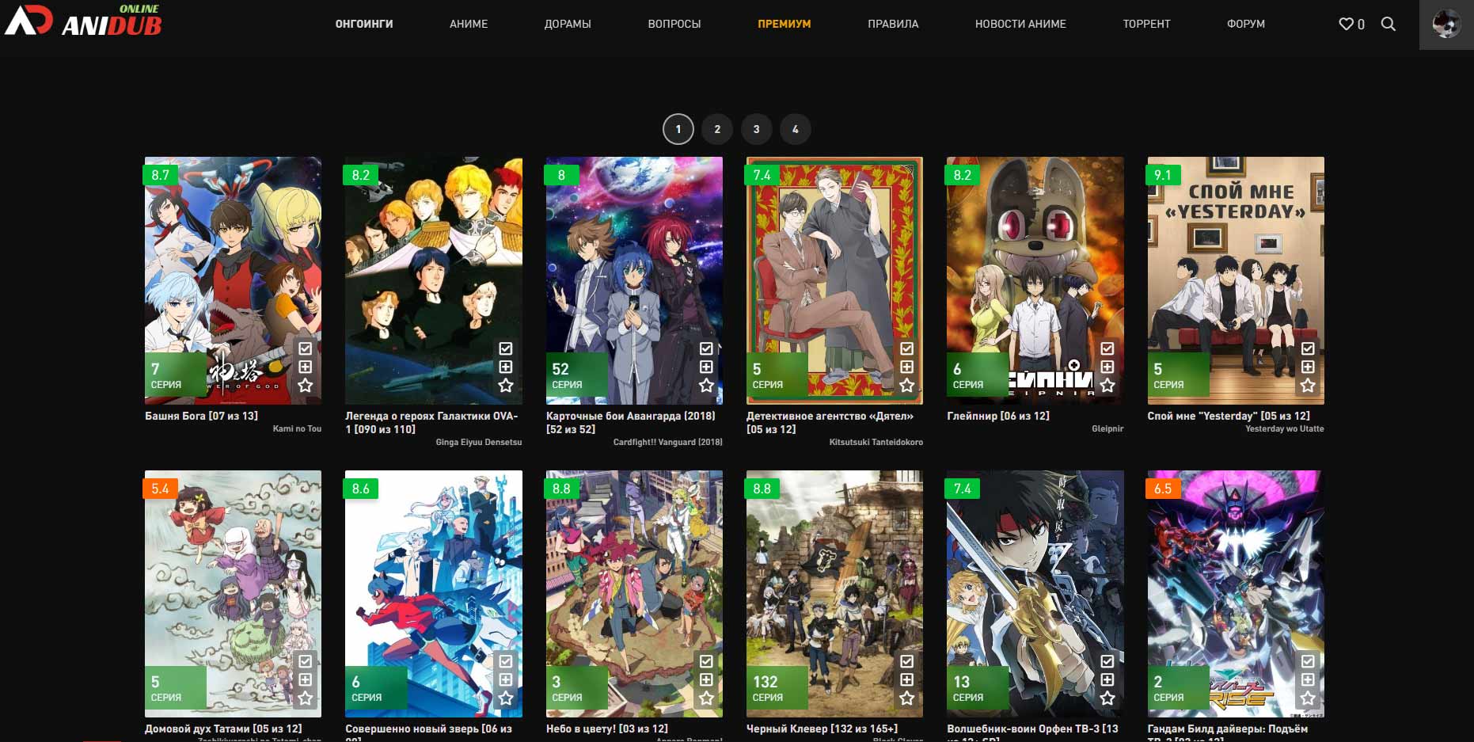
Task: Go to НОВОСТИ АНИМЕ
Action: (1020, 24)
